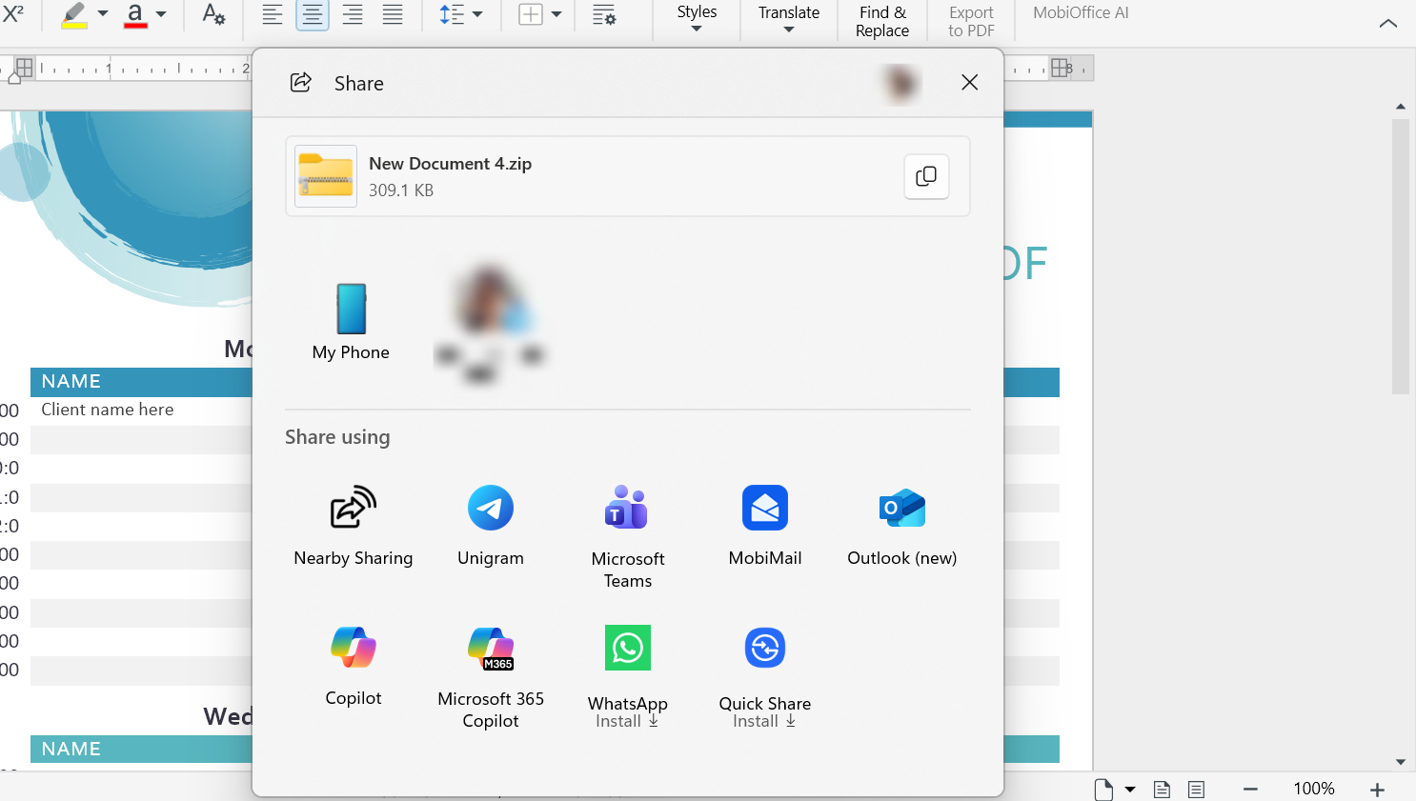The height and width of the screenshot is (801, 1416).
Task: Click the New Document 4.zip thumbnail
Action: 326,176
